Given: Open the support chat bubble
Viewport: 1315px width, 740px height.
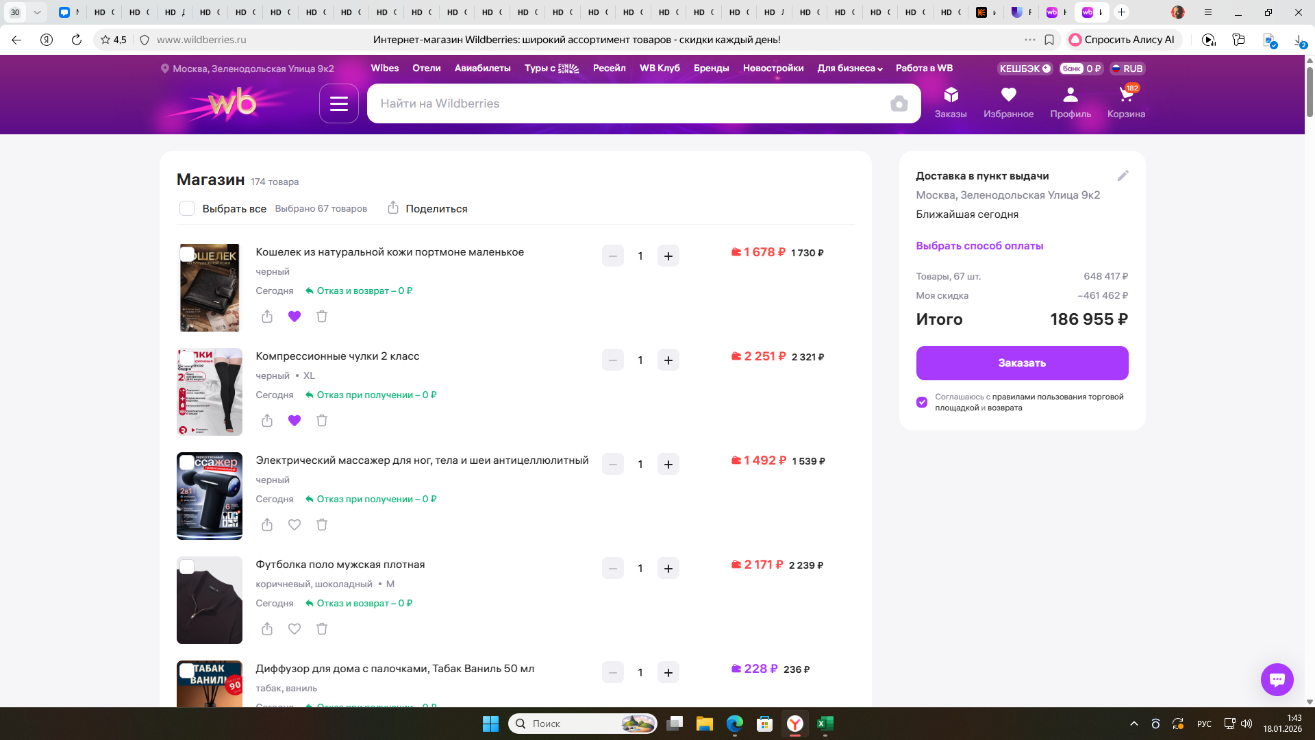Looking at the screenshot, I should click(x=1277, y=680).
